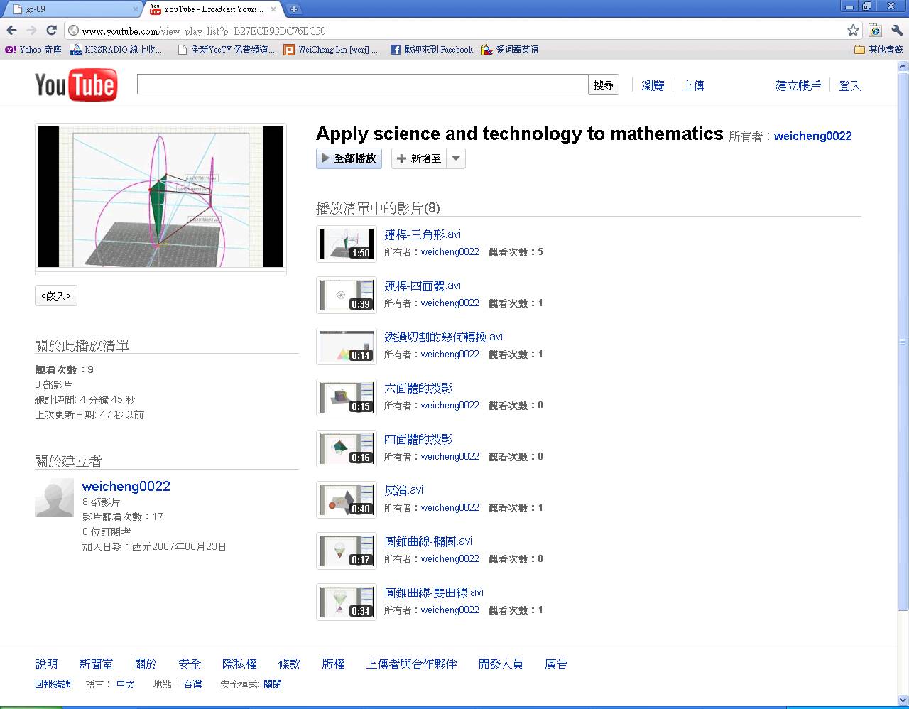This screenshot has height=709, width=909.
Task: Click the YouTube logo
Action: (x=76, y=85)
